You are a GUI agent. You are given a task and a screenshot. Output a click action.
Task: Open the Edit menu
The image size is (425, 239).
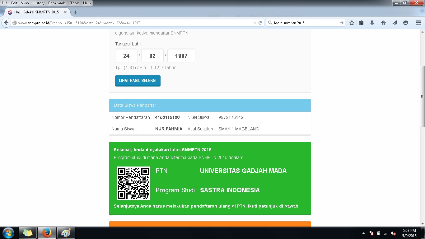14,3
